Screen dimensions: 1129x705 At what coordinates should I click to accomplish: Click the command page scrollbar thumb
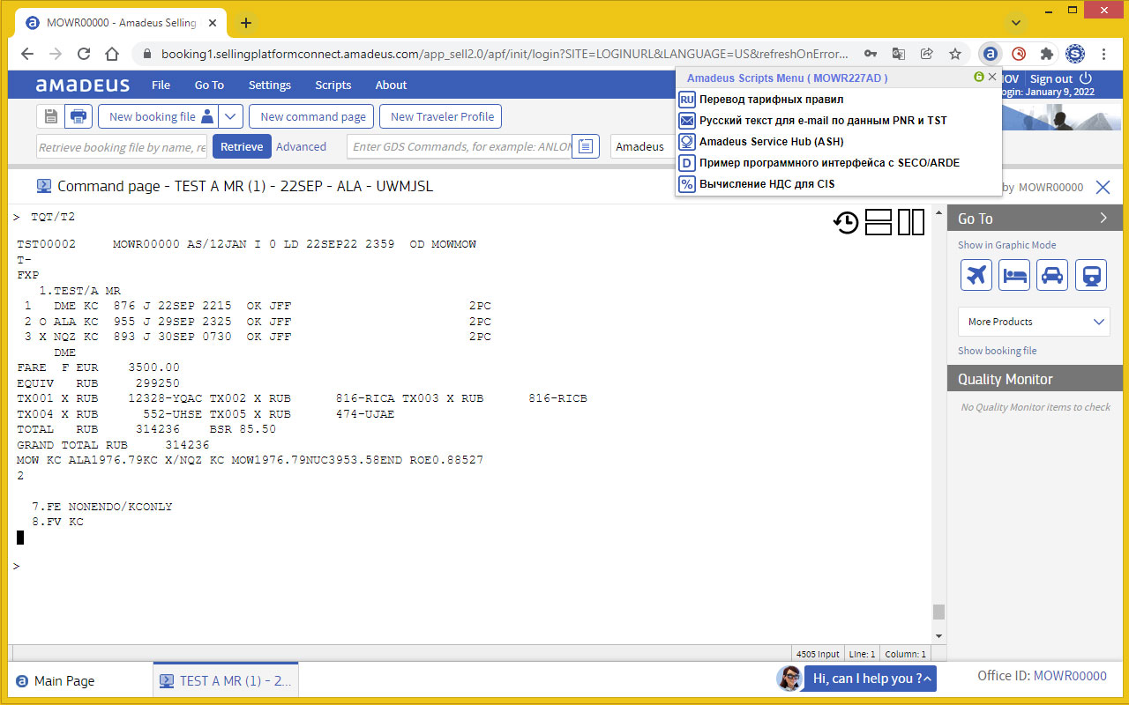coord(938,612)
